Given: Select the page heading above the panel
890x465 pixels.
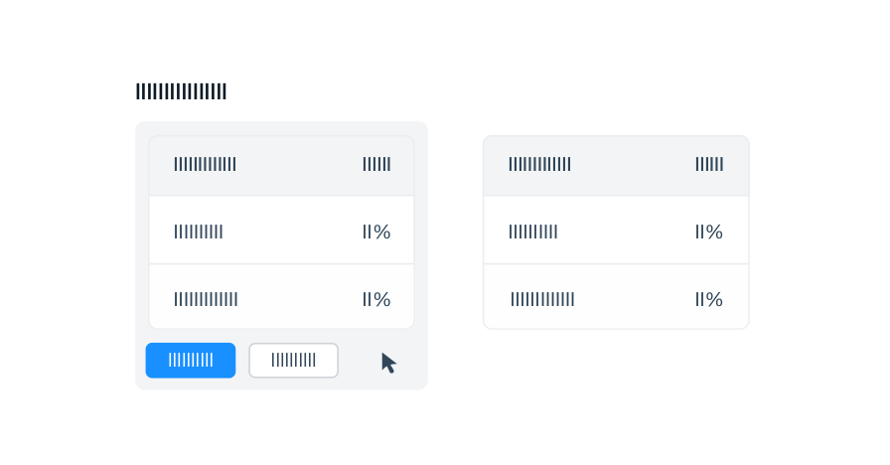Looking at the screenshot, I should [181, 91].
